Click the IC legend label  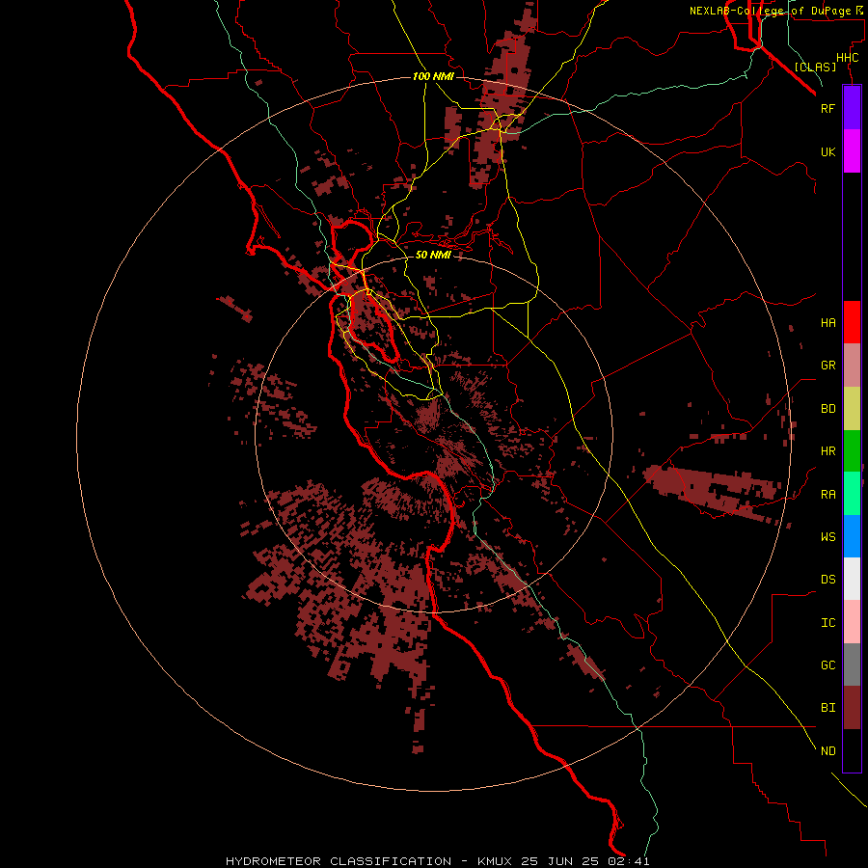pos(827,623)
